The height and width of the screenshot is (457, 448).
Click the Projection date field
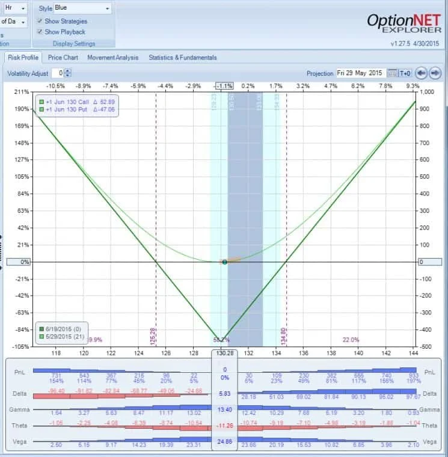pos(361,73)
